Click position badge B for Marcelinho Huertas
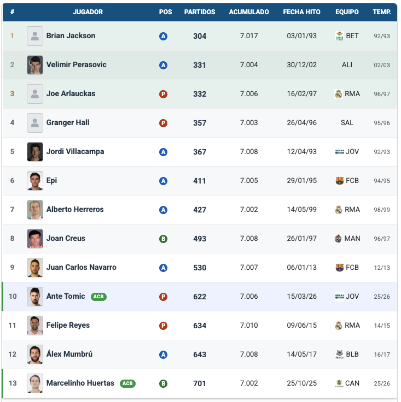 (163, 383)
